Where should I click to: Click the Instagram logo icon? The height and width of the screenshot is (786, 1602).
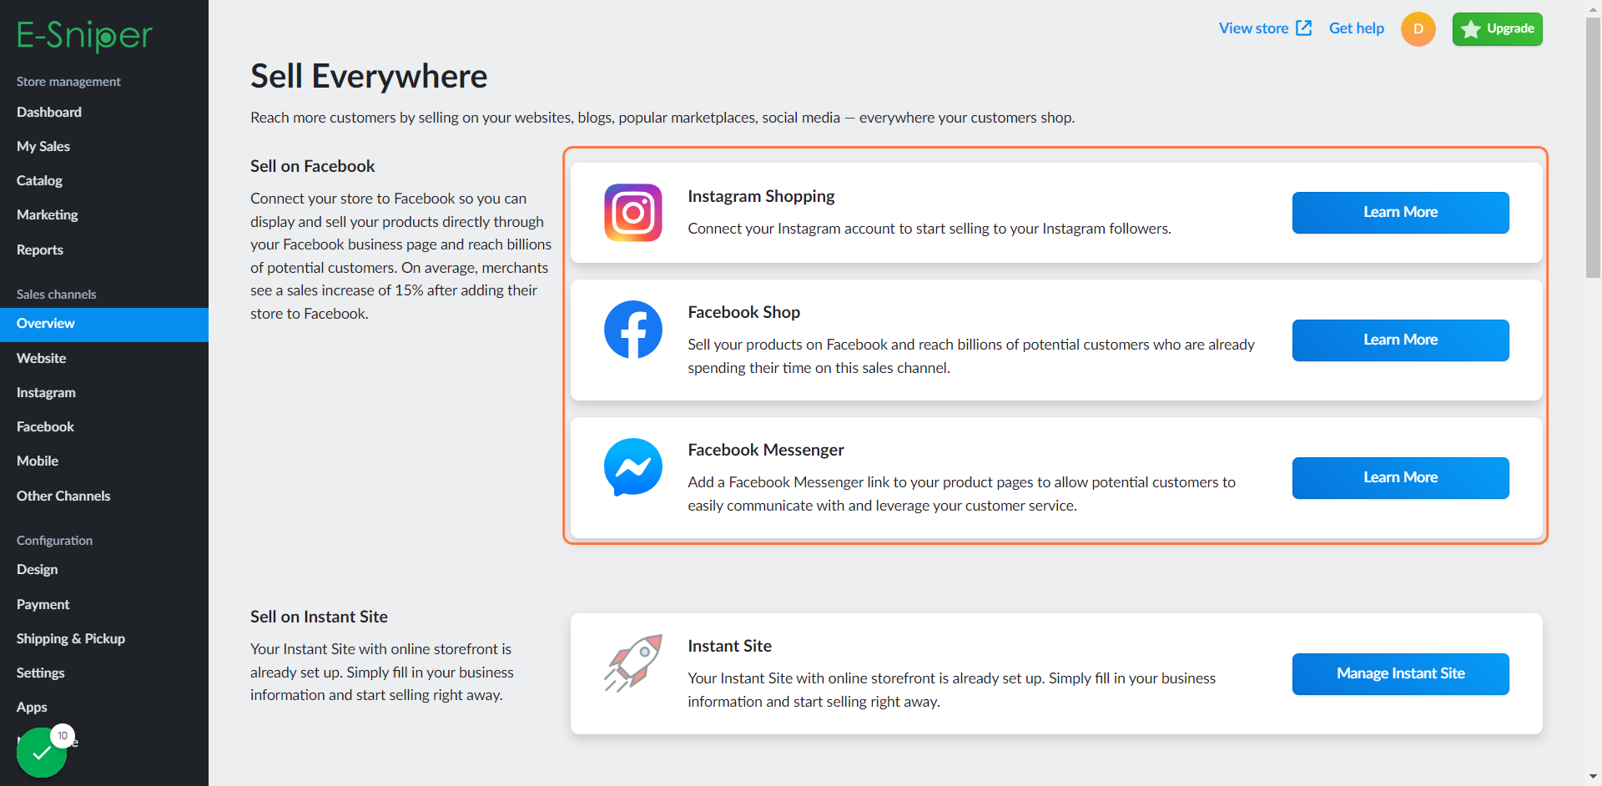click(x=633, y=213)
